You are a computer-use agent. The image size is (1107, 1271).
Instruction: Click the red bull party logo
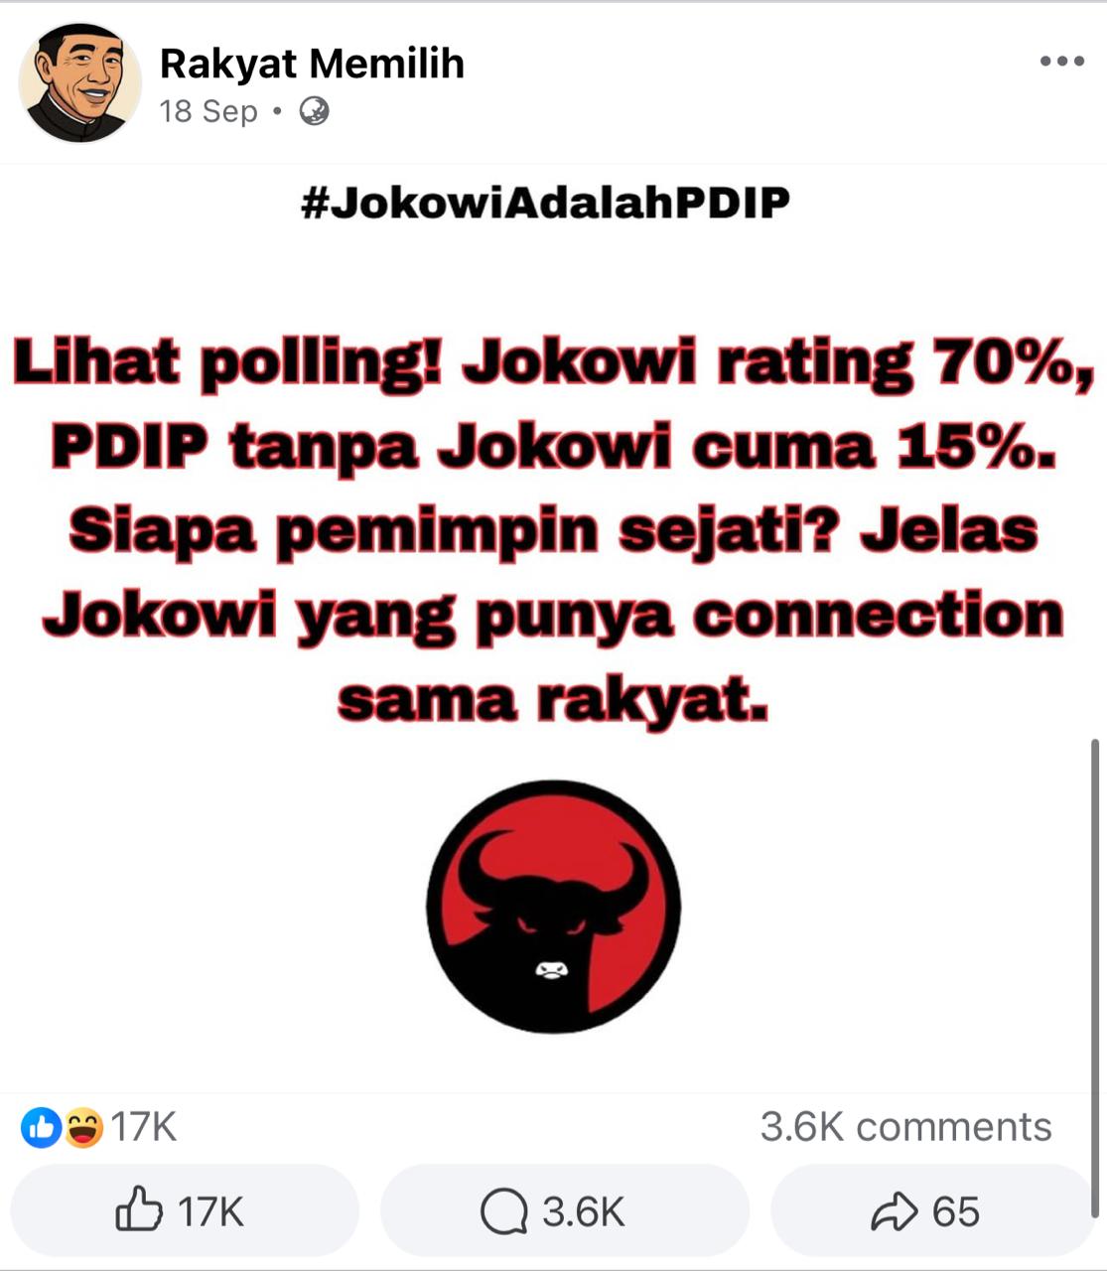click(x=553, y=907)
